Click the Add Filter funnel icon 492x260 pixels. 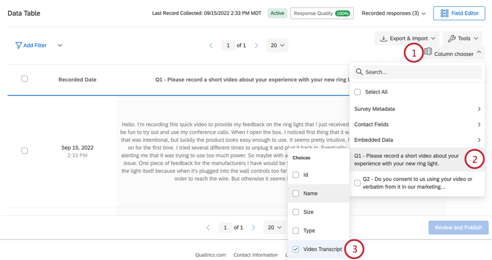19,46
